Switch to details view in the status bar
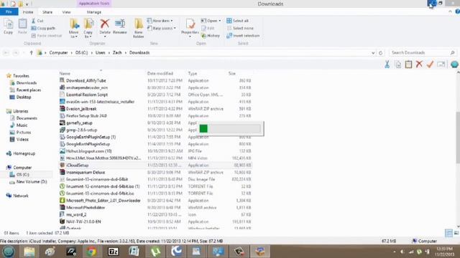460x258 pixels. point(448,233)
